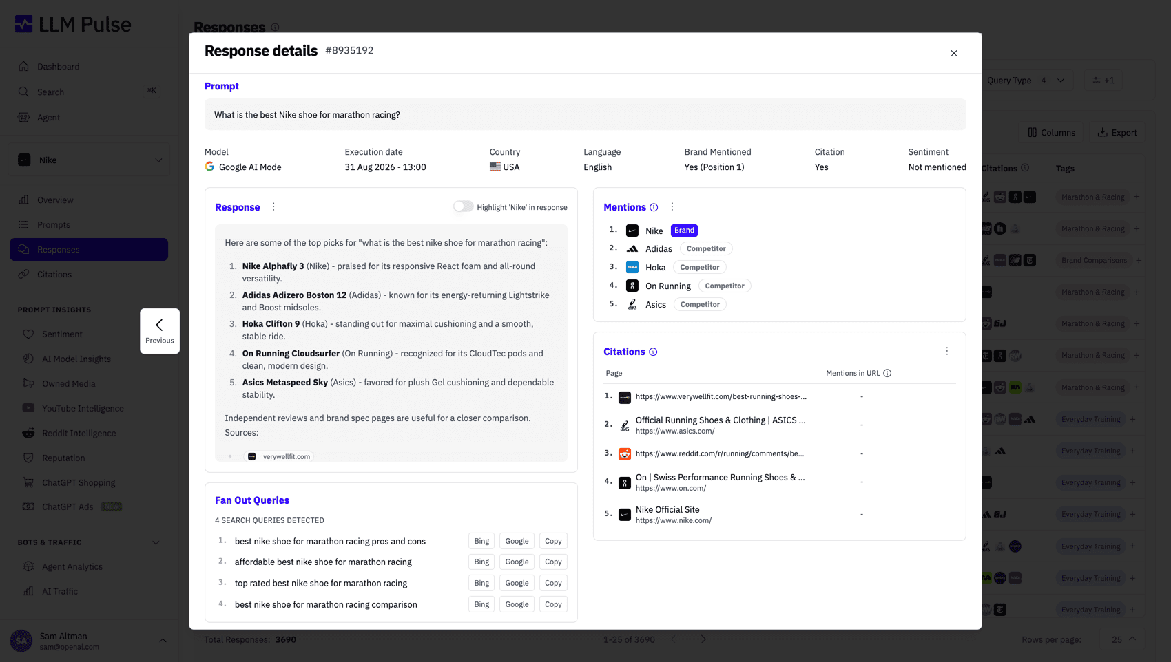The width and height of the screenshot is (1171, 662).
Task: Search Bing for pros and cons query
Action: [x=481, y=541]
